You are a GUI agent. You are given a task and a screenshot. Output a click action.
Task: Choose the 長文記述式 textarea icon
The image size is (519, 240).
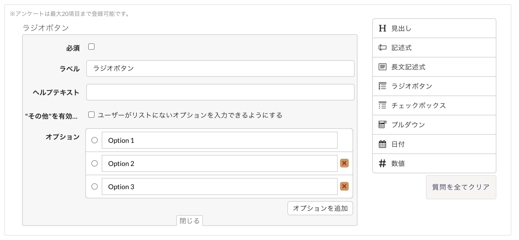point(382,67)
